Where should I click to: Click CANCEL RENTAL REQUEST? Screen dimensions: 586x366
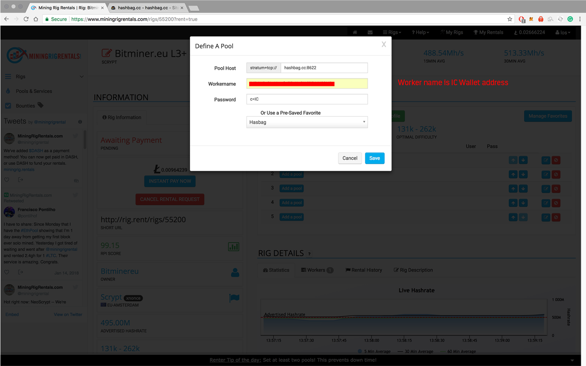[x=170, y=199]
